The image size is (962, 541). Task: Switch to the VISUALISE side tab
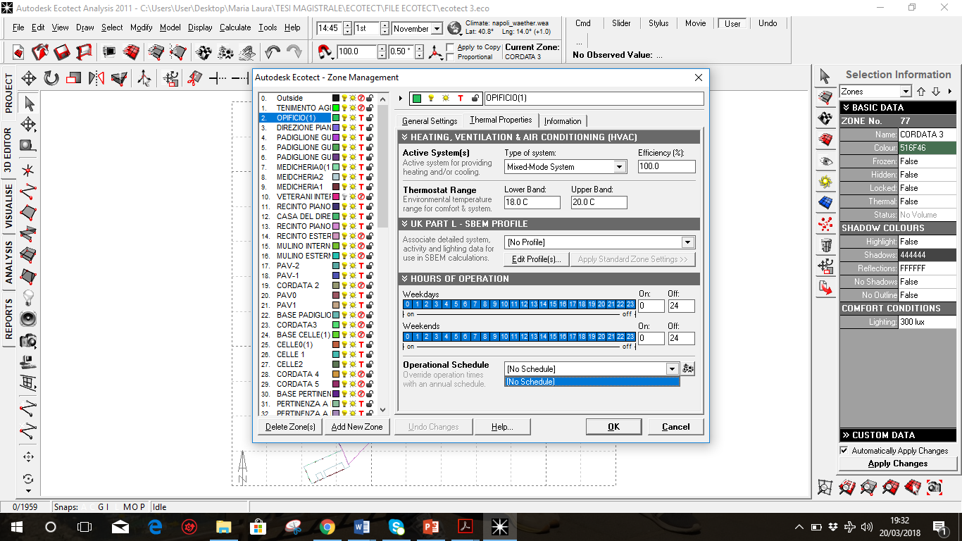[8, 206]
